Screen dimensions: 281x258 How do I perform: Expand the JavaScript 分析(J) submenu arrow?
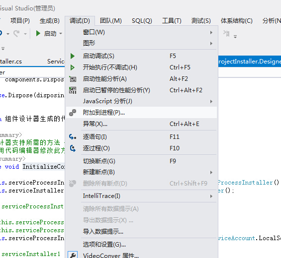[x=211, y=102]
